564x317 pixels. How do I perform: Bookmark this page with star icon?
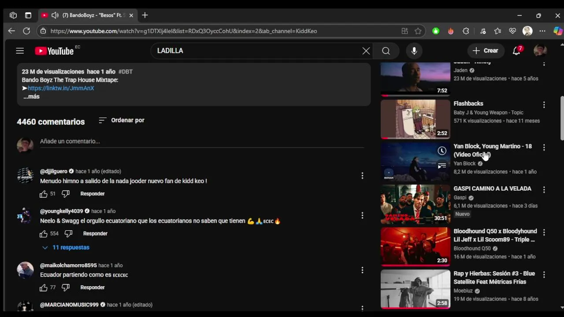(x=418, y=31)
